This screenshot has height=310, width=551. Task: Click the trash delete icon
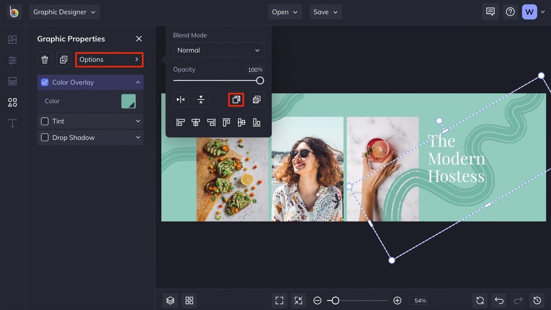point(45,59)
